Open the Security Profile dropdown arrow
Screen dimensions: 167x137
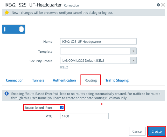pos(133,61)
